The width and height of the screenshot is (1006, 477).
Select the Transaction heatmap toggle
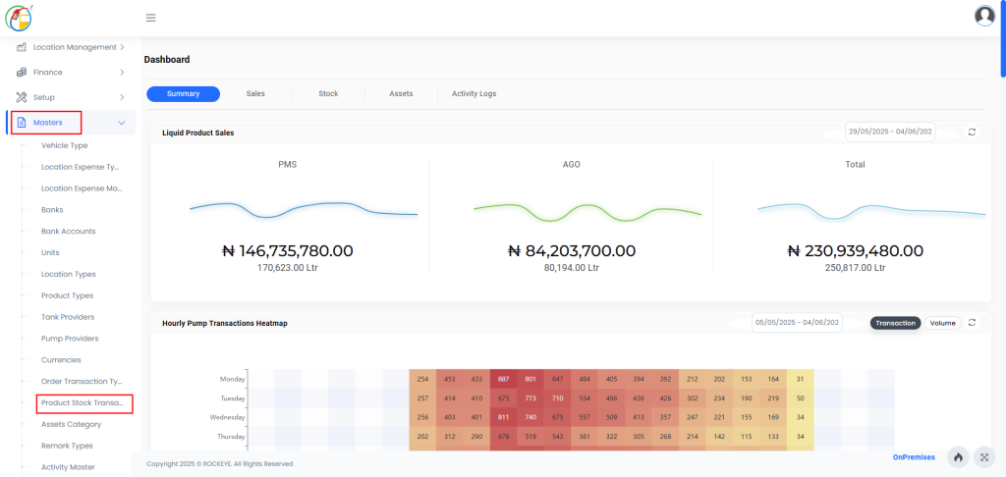[x=895, y=323]
